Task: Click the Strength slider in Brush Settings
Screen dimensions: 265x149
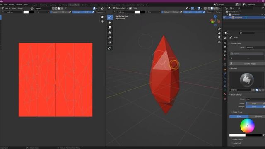Action: (x=254, y=106)
